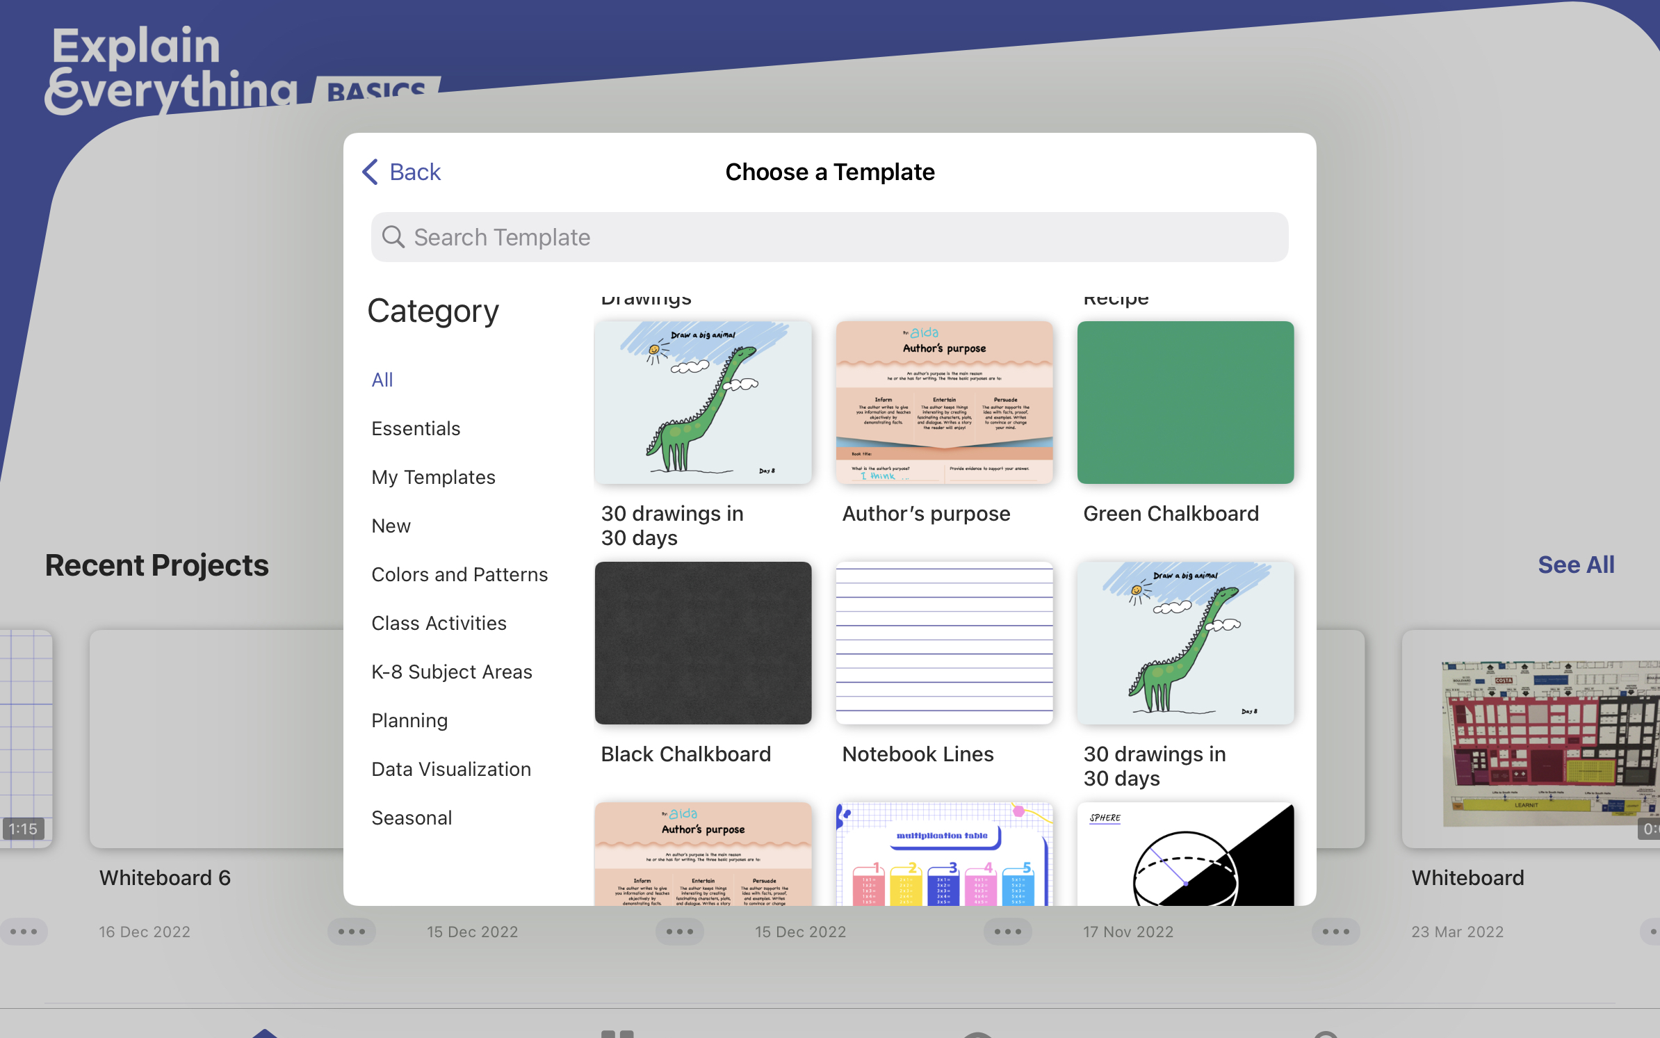1660x1038 pixels.
Task: Choose the Notebook Lines template thumbnail
Action: (x=944, y=642)
